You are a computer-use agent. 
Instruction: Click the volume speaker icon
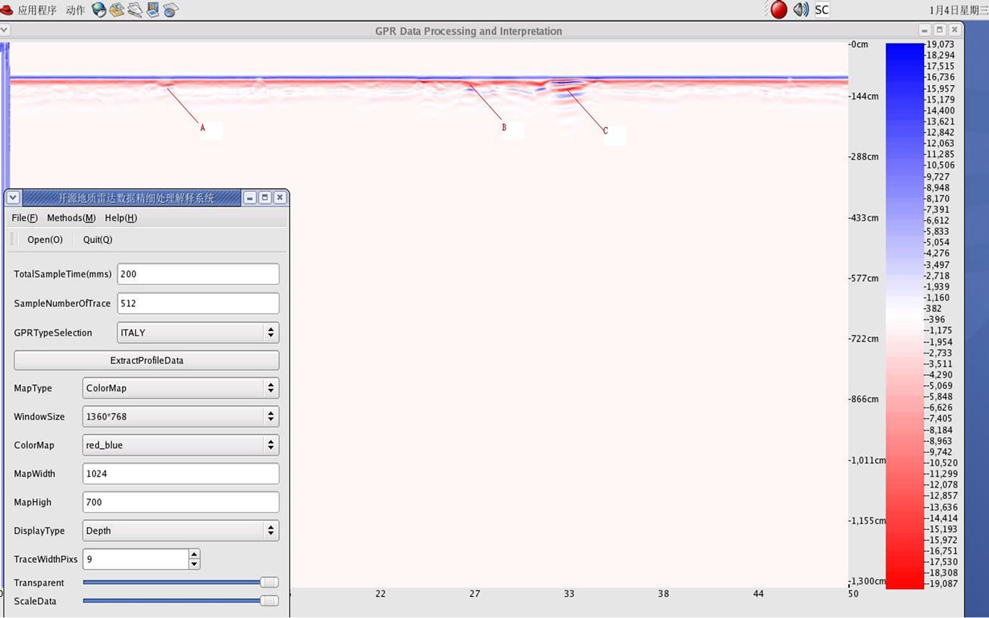coord(800,10)
